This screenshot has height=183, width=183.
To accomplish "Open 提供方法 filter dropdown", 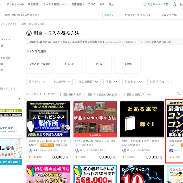I will click(37, 82).
